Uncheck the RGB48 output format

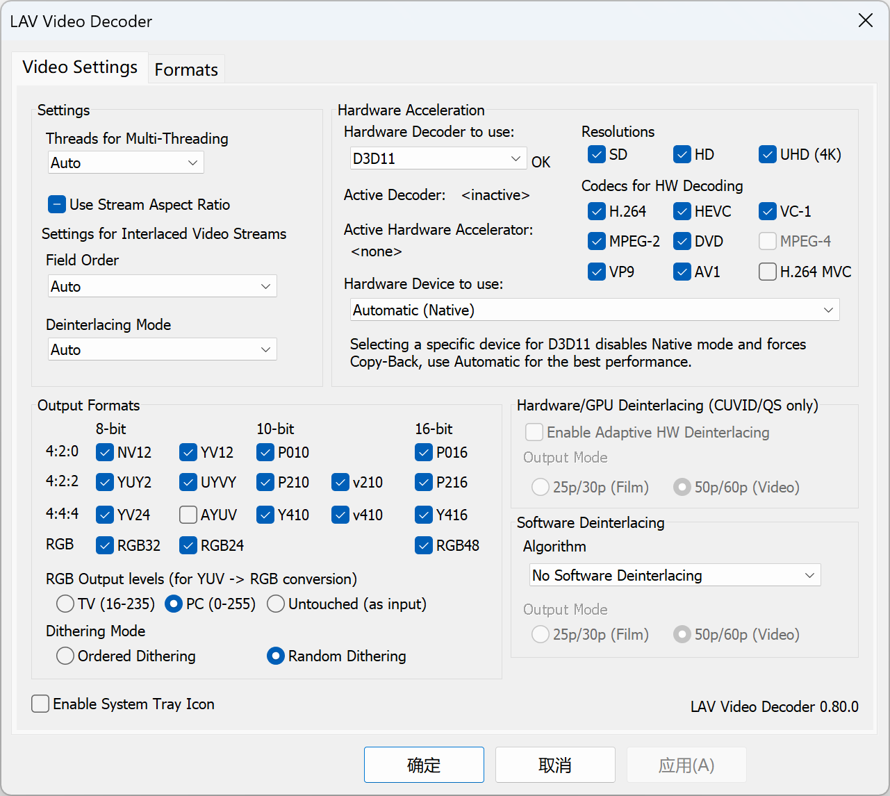[424, 545]
